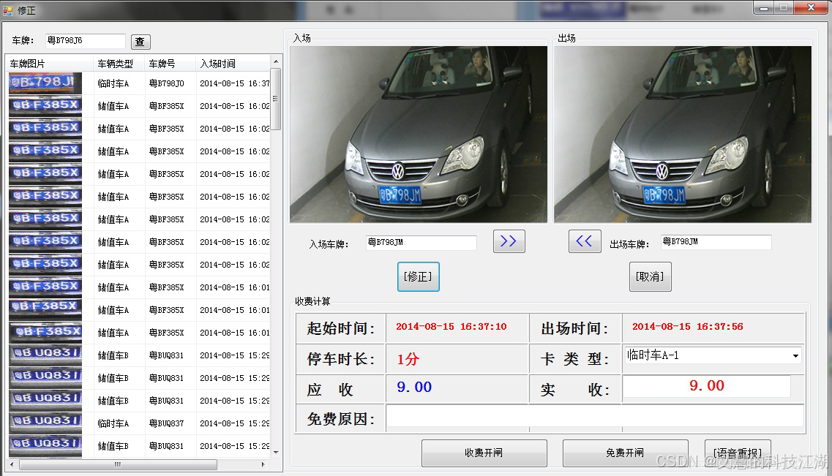Click the [修正] correction button
The width and height of the screenshot is (832, 476).
click(x=418, y=276)
